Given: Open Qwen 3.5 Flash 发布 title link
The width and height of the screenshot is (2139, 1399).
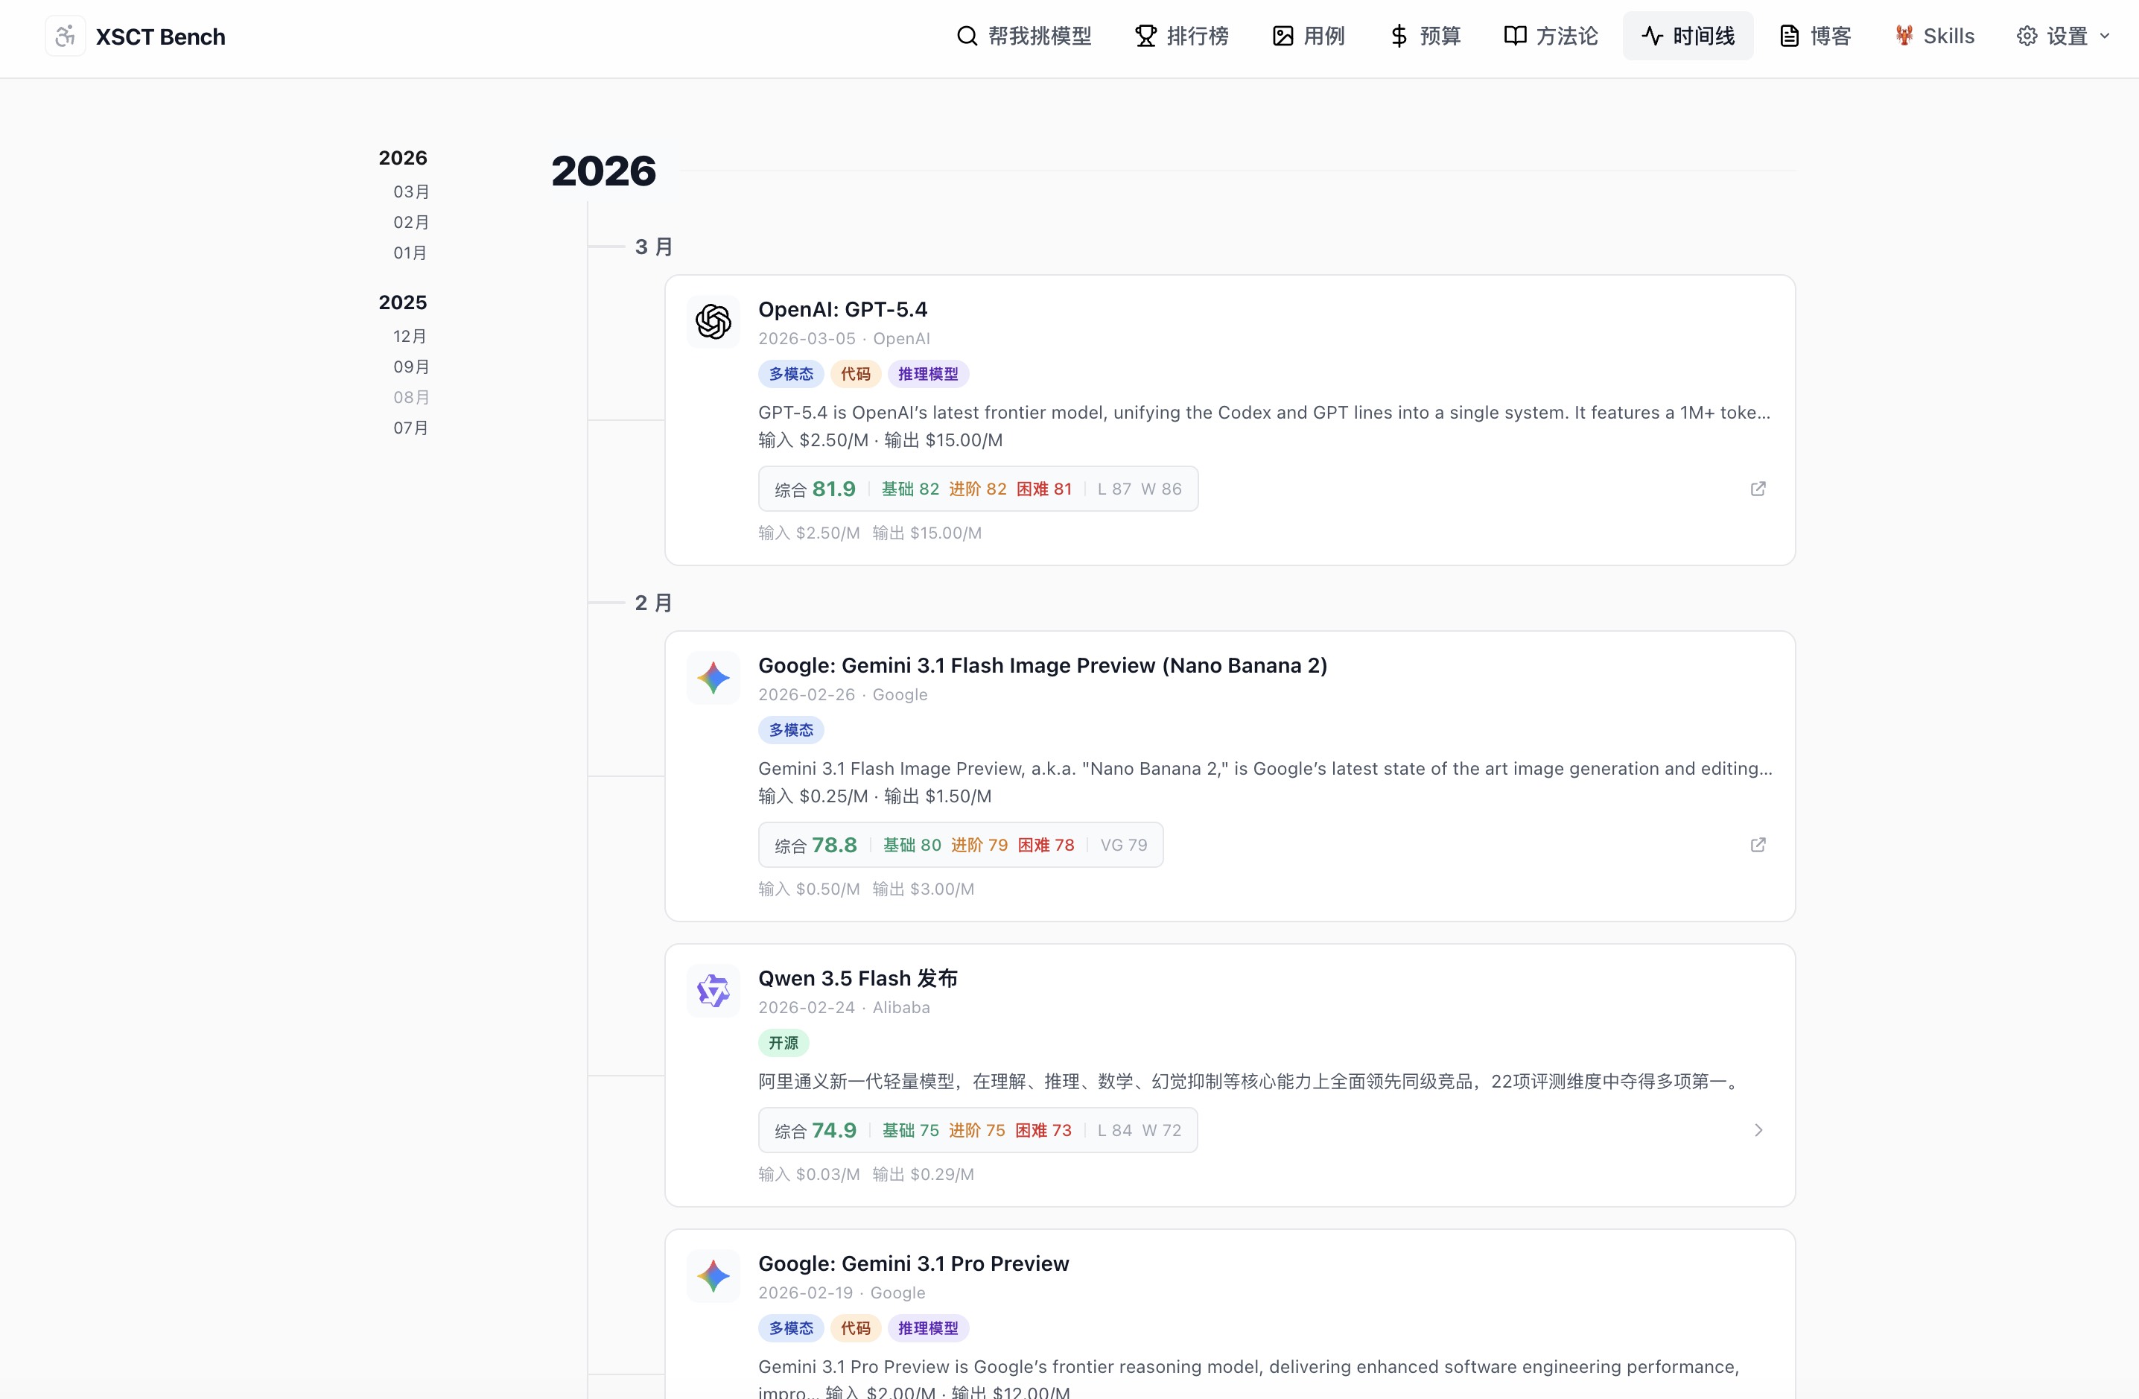Looking at the screenshot, I should (857, 978).
